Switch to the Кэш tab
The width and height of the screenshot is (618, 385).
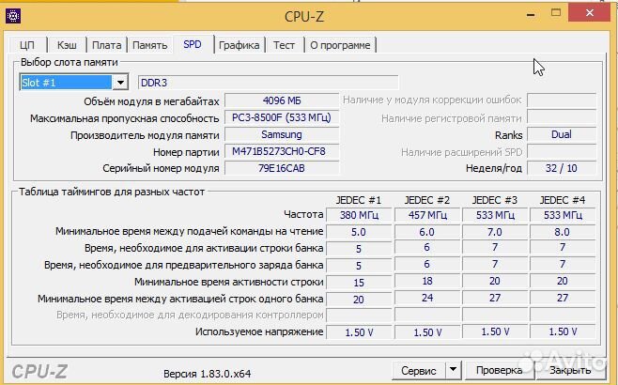67,45
